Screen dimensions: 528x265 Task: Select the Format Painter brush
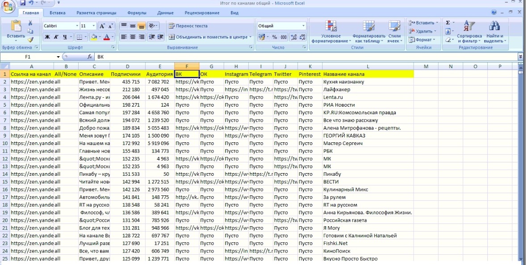point(30,40)
